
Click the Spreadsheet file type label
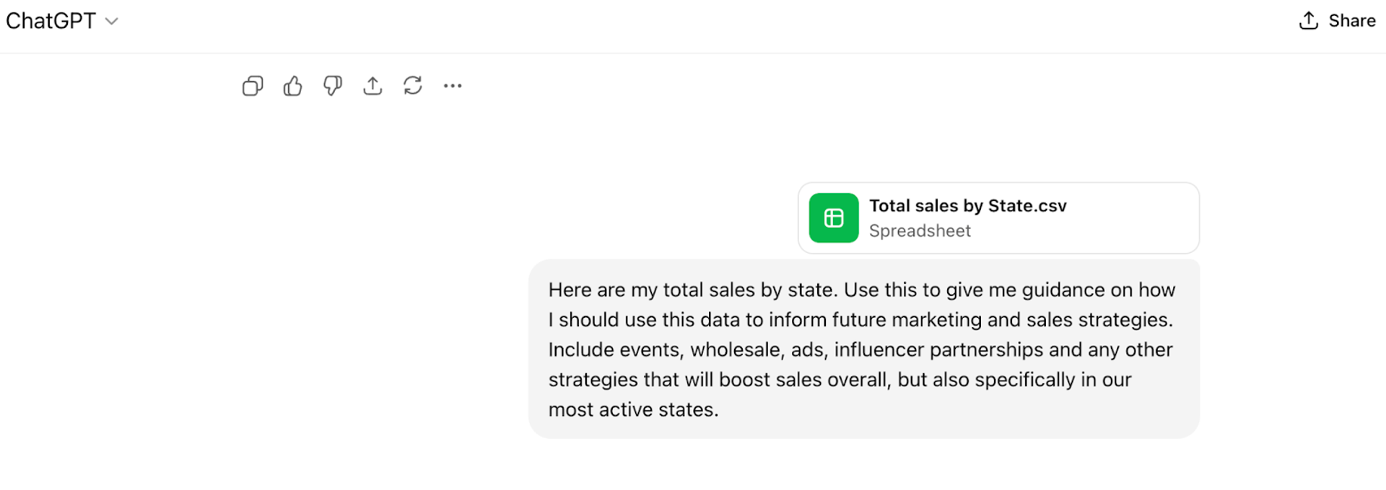(920, 231)
